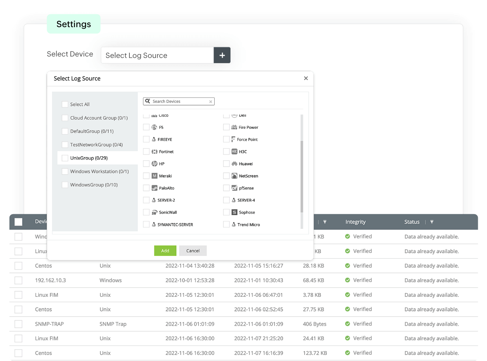Click the magnifier icon in Search Devices
This screenshot has width=487, height=361.
click(148, 101)
